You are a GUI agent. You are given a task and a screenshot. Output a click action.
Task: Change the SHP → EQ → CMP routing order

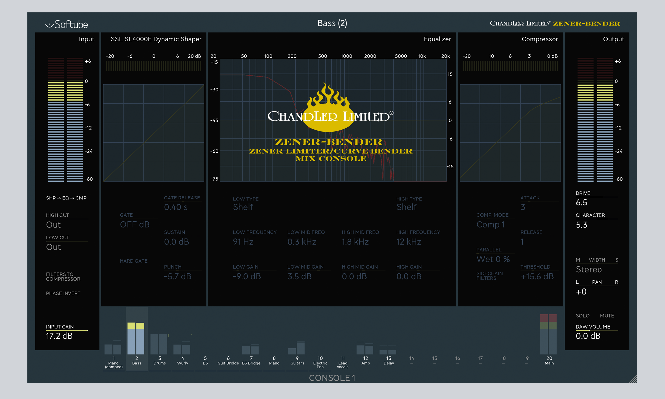coord(66,198)
